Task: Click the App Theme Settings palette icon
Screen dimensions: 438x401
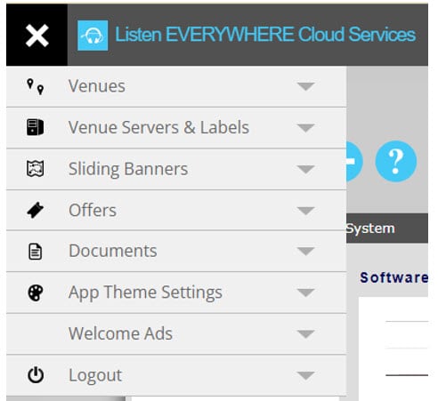Action: click(x=36, y=293)
